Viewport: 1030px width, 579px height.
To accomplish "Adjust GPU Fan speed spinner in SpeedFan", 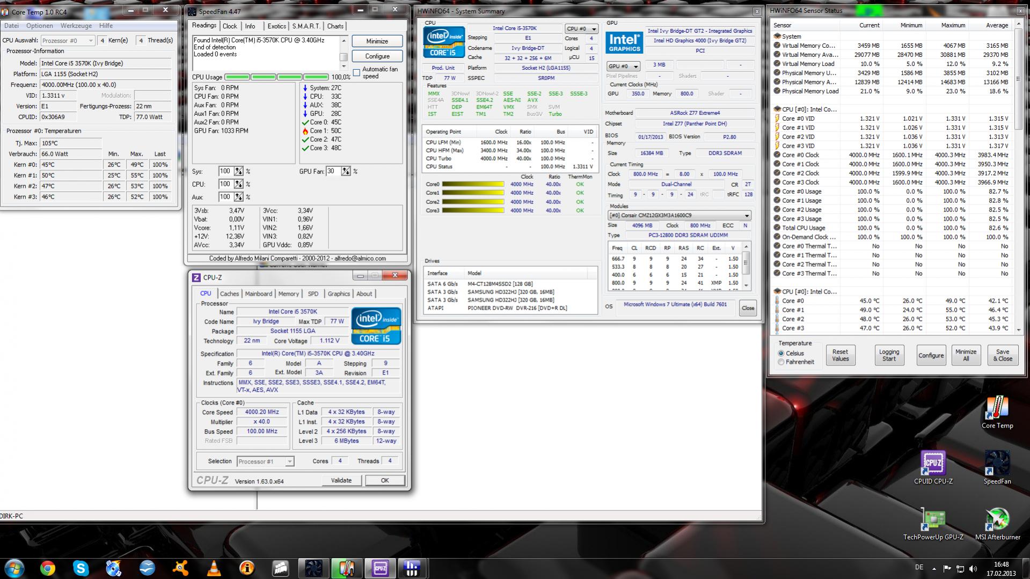I will (x=346, y=171).
